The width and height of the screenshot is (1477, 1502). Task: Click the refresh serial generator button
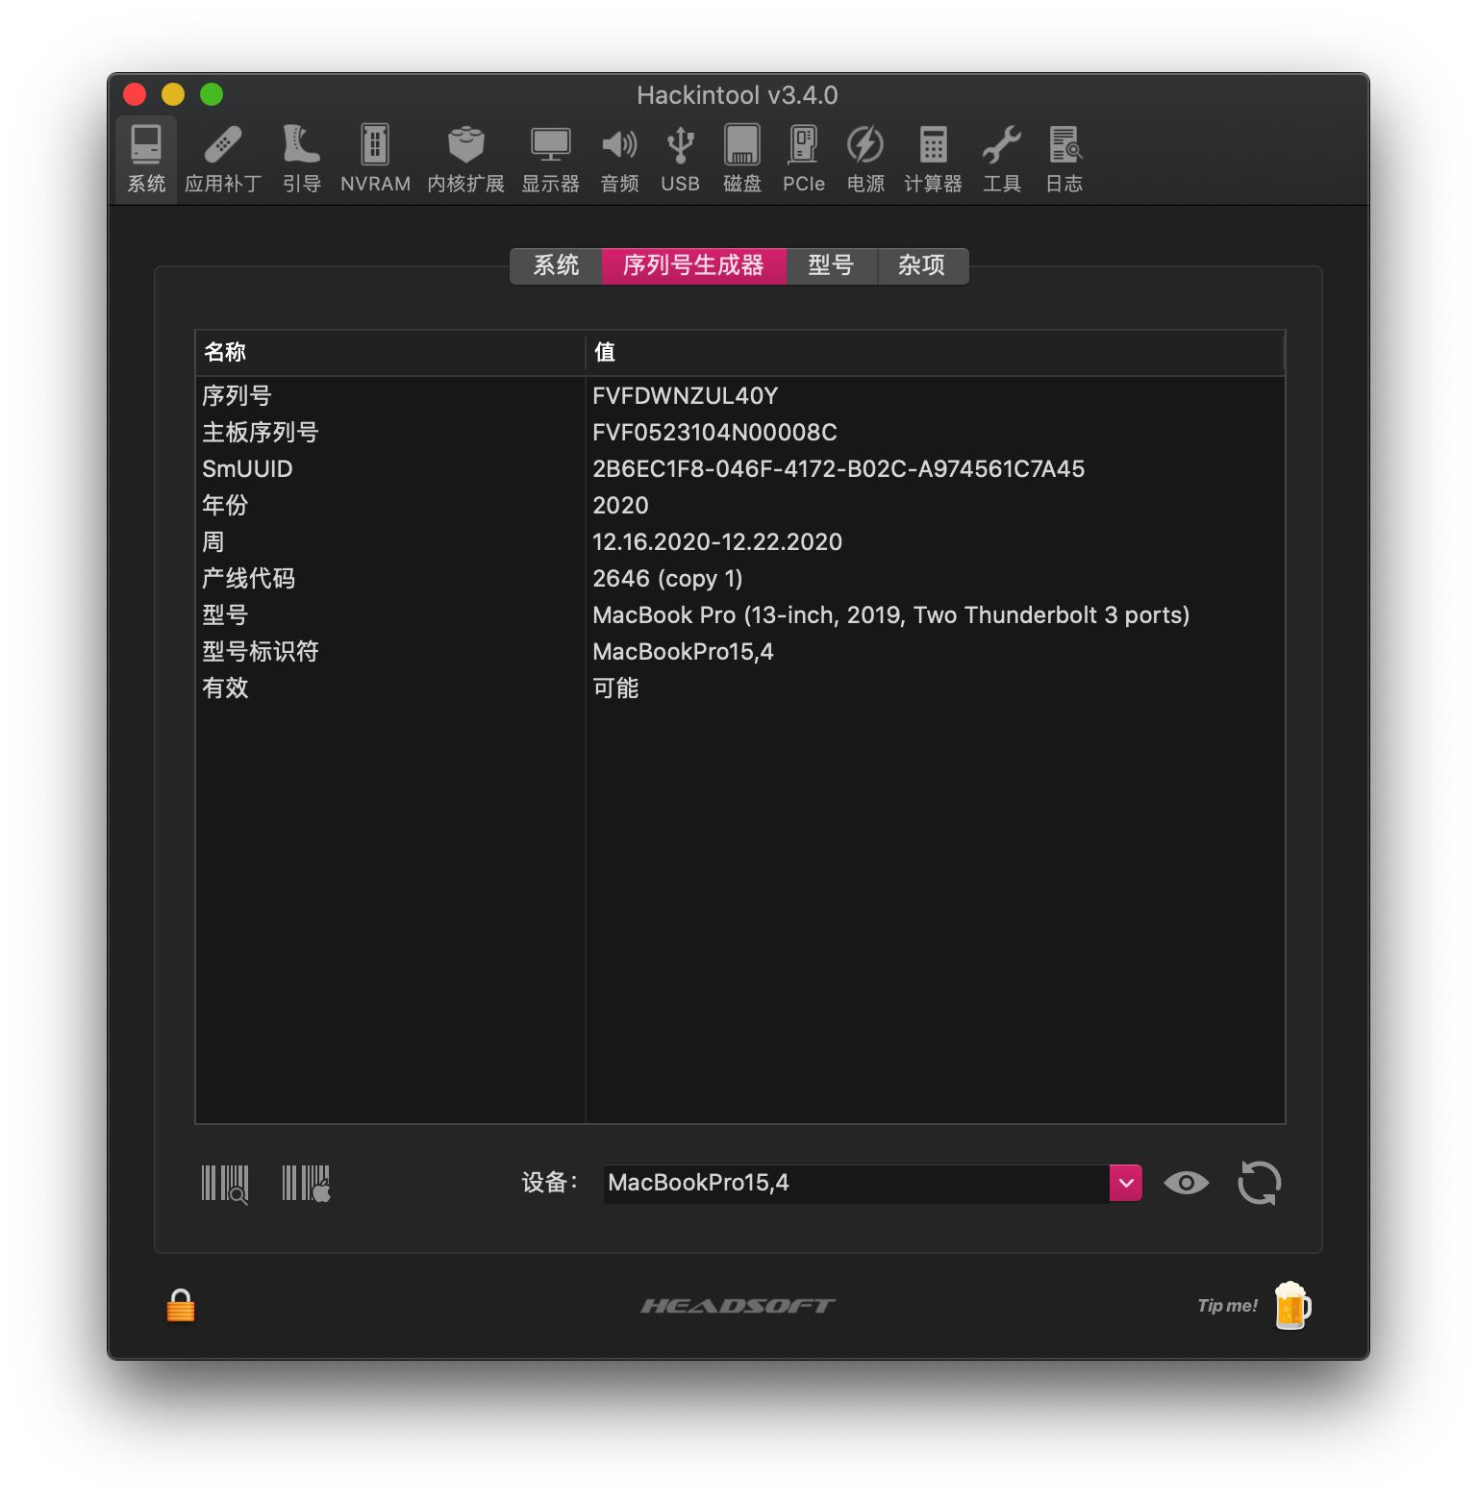1260,1183
